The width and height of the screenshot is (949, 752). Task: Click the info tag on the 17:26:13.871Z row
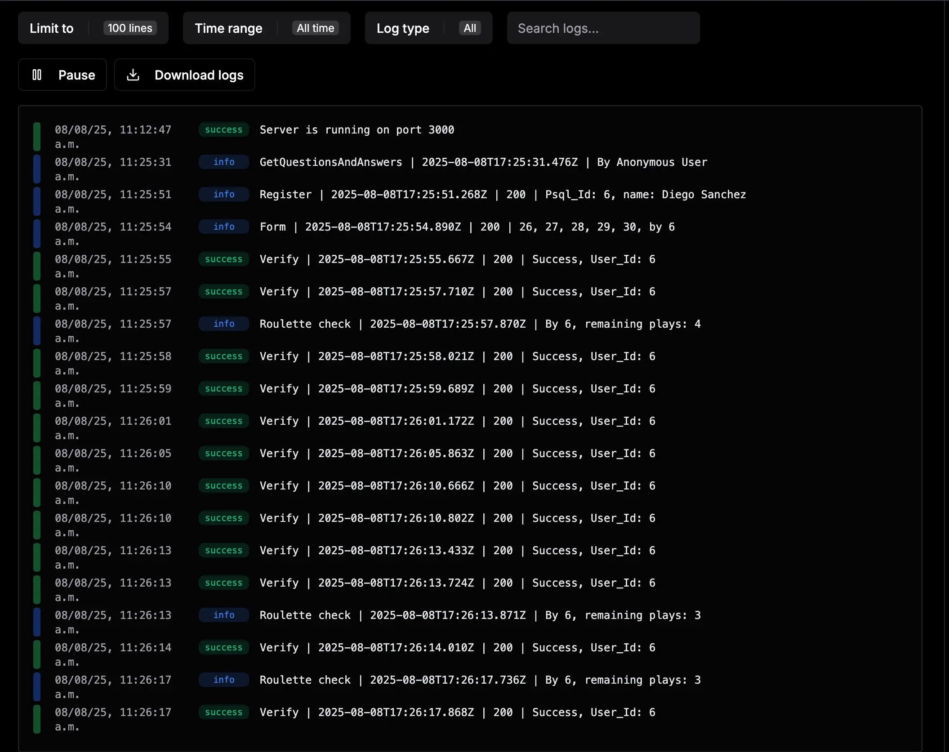click(x=223, y=615)
